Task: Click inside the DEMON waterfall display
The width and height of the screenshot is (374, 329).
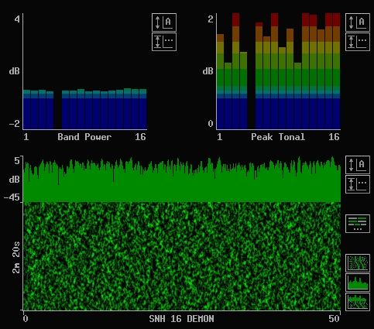Action: click(182, 256)
